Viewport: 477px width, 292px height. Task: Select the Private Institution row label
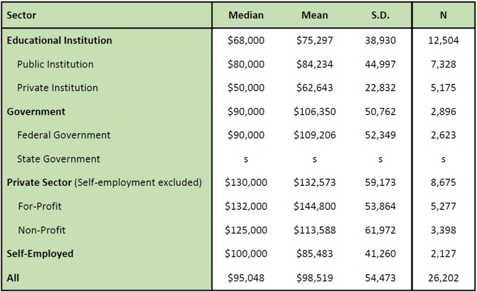(x=57, y=87)
